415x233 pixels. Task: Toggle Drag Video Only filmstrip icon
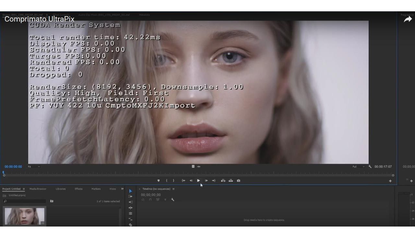[x=193, y=167]
